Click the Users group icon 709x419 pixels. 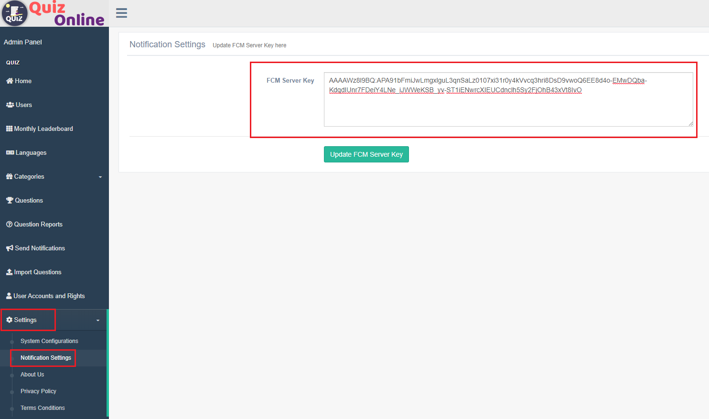pos(10,105)
